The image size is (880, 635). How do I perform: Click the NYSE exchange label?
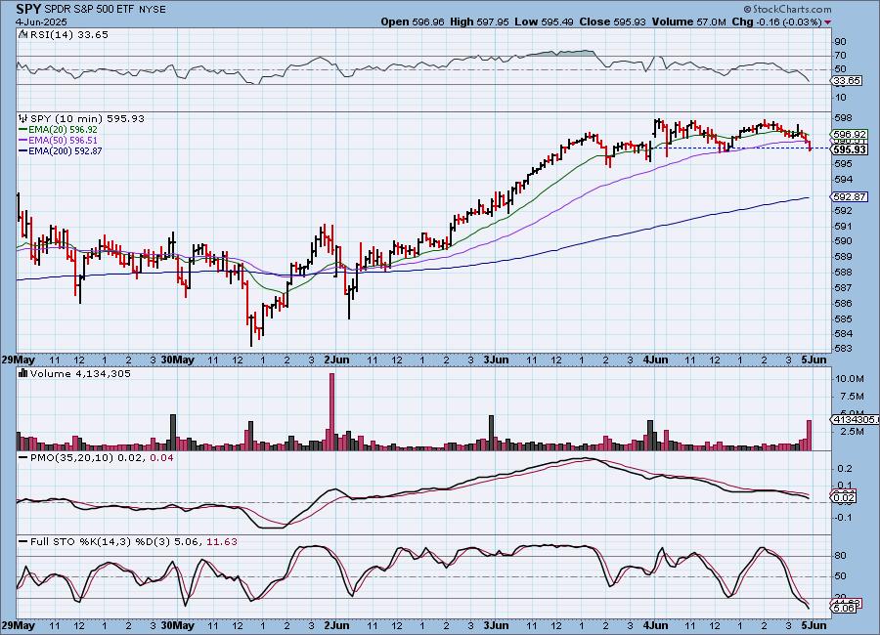[152, 10]
